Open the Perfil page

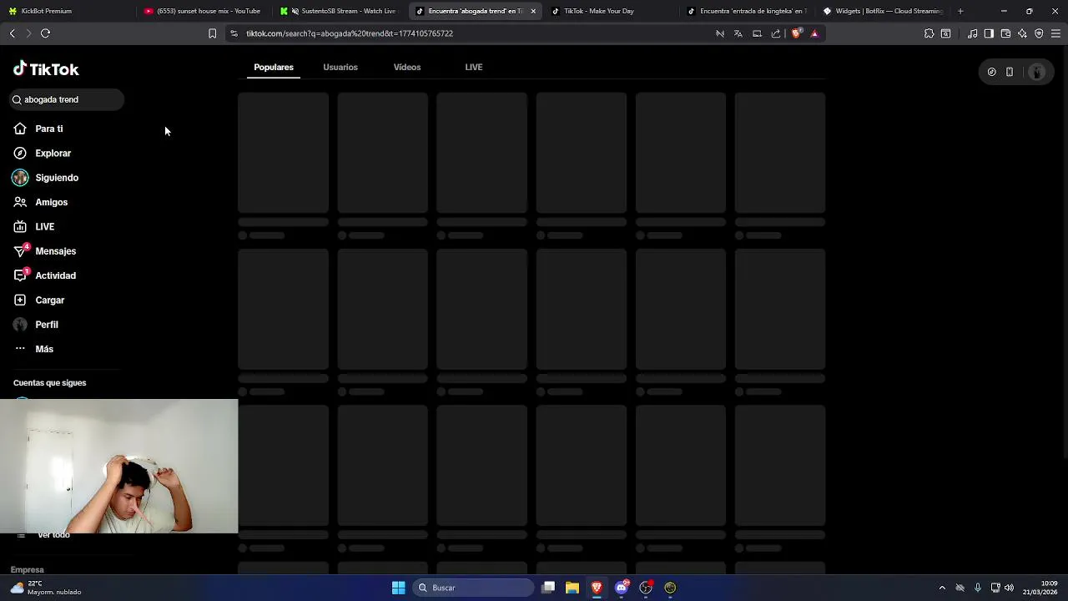pos(47,325)
